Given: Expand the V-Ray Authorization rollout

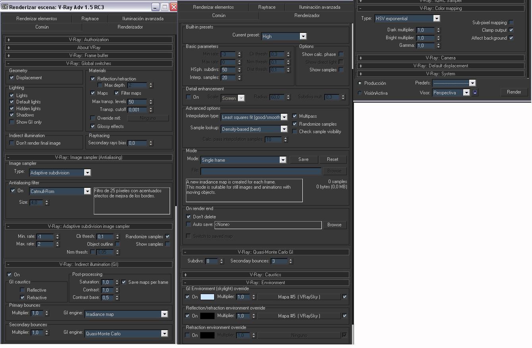Looking at the screenshot, I should coord(89,40).
